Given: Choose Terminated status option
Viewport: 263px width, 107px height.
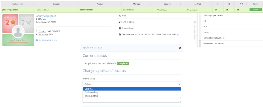Looking at the screenshot, I should pyautogui.click(x=132, y=96).
